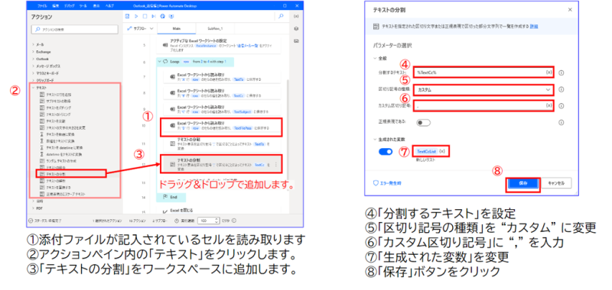Click the Loop icon on step 6

tap(165, 62)
